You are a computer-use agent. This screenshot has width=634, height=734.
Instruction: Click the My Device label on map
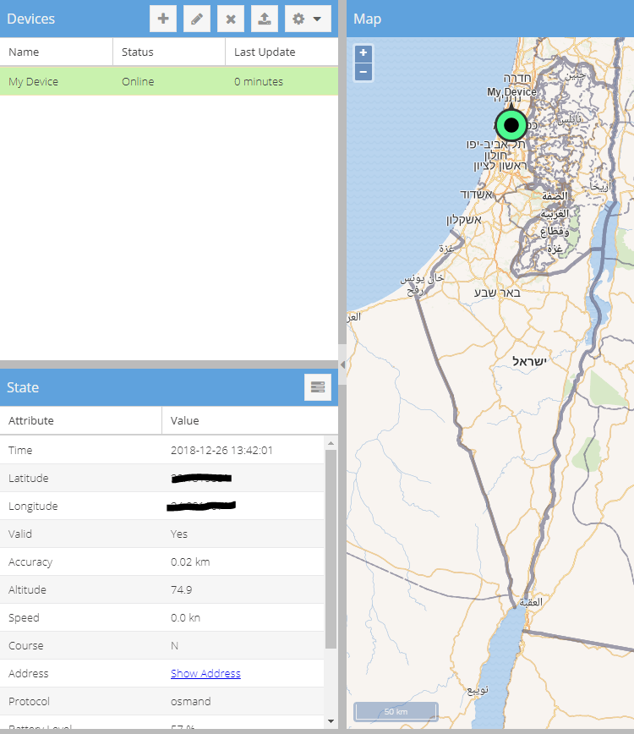(511, 91)
